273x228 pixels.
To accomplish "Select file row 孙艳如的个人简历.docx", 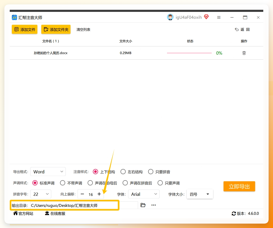I will pyautogui.click(x=136, y=53).
